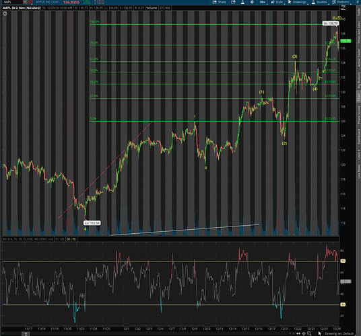361x336 pixels.
Task: Click the (4) wave label
Action: click(x=315, y=89)
